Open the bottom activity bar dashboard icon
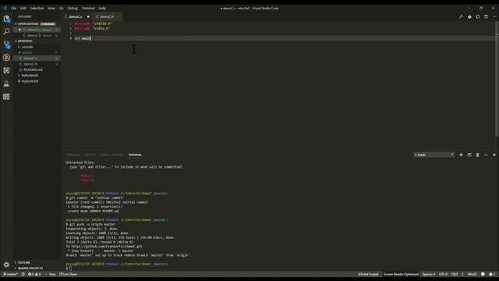 [6, 97]
